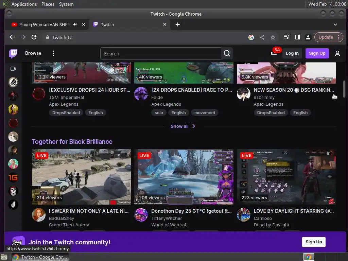Click the purple Sign Up button in header
Screen dimensions: 348x261
pyautogui.click(x=317, y=53)
